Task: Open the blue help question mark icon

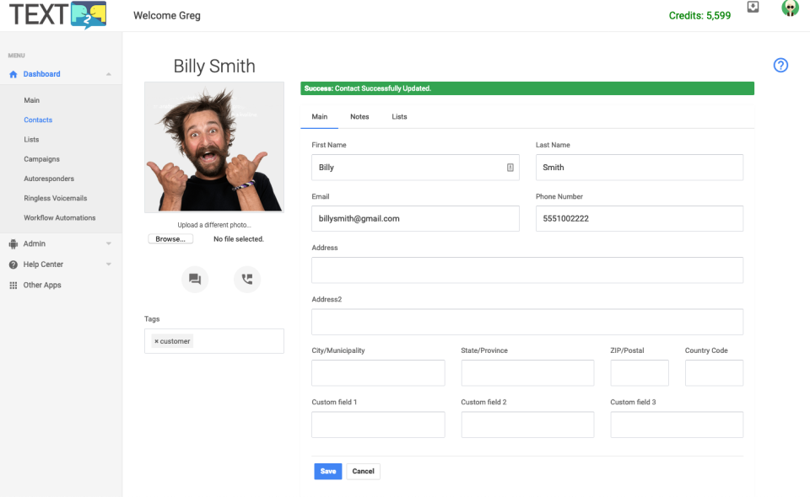Action: (780, 66)
